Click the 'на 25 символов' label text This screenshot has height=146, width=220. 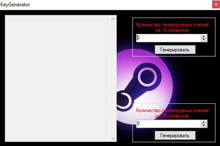tap(172, 116)
